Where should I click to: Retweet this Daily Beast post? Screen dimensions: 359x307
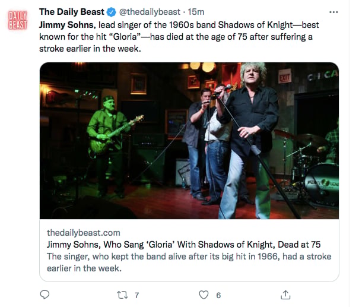[122, 295]
